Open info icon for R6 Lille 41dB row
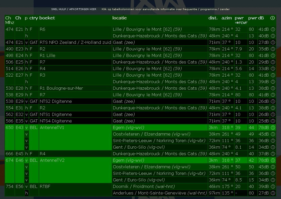 pos(273,29)
